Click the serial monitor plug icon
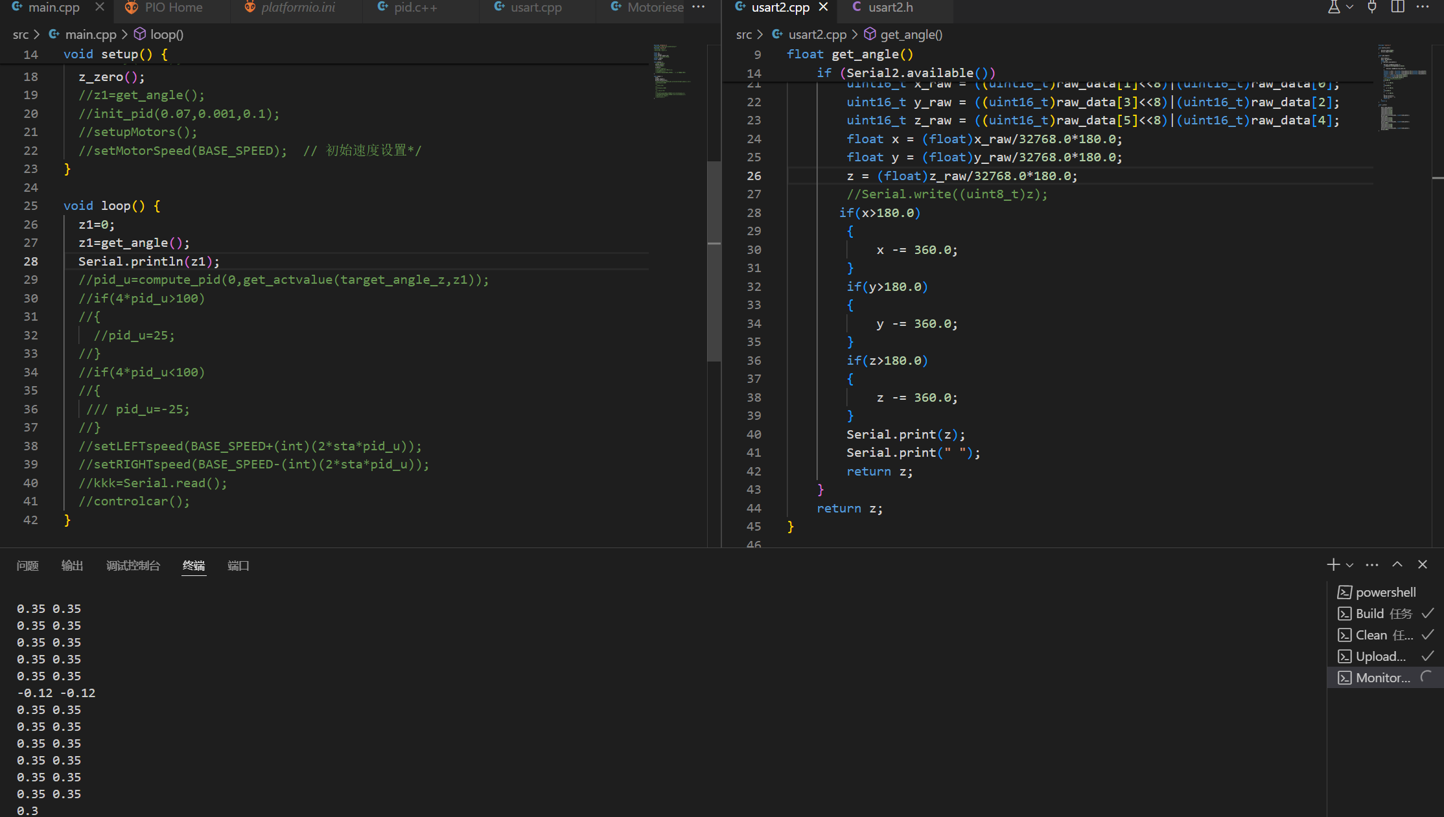The height and width of the screenshot is (817, 1444). (1372, 7)
